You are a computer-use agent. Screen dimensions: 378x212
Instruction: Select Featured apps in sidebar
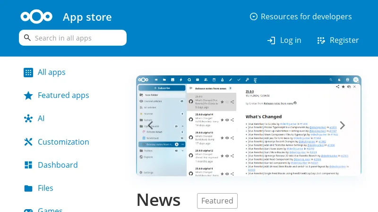click(x=63, y=96)
